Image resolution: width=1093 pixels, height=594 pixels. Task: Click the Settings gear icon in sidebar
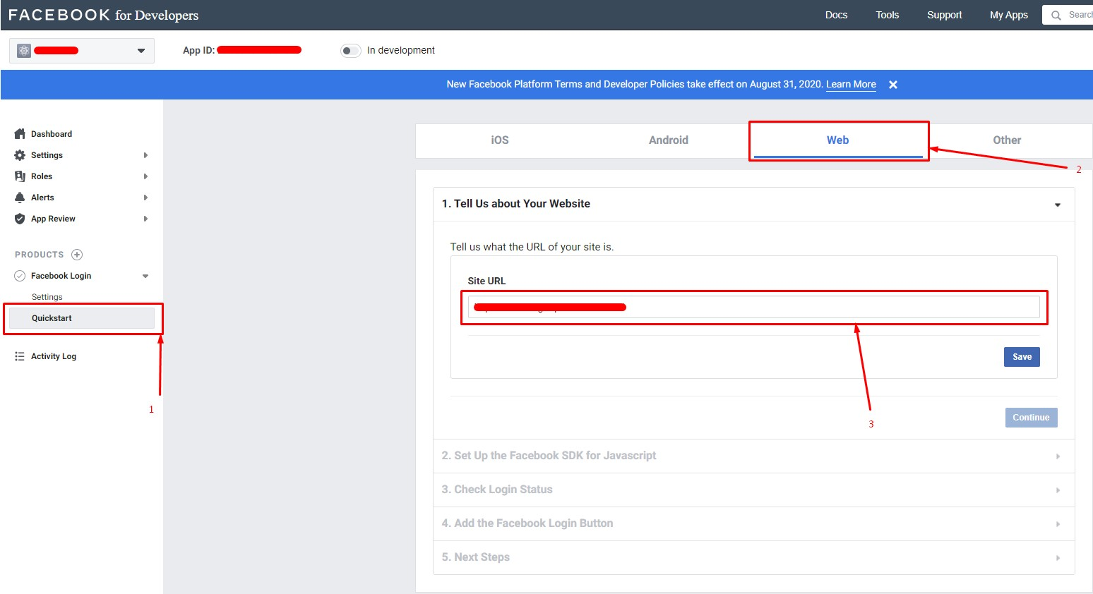pyautogui.click(x=20, y=155)
